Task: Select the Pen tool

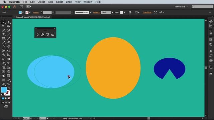Action: coord(4,30)
